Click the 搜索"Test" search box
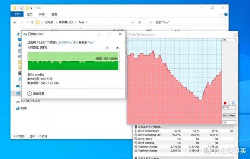The height and width of the screenshot is (159, 250). pyautogui.click(x=186, y=22)
